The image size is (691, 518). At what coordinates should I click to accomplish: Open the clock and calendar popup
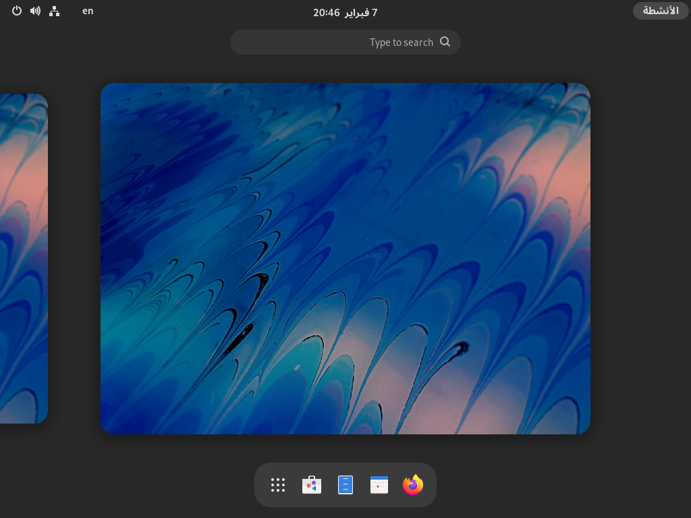[x=345, y=12]
